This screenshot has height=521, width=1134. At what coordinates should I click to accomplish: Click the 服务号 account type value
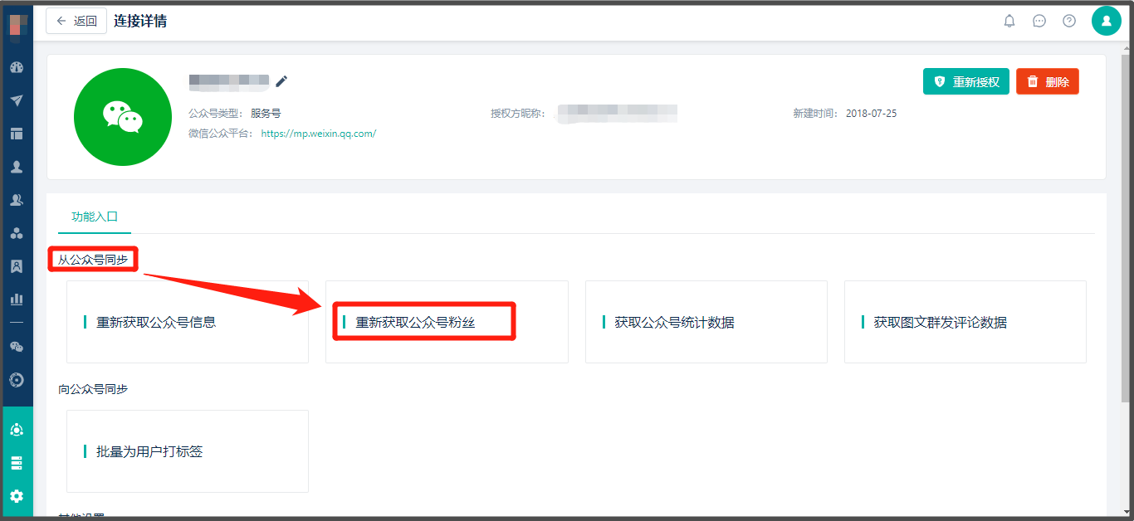tap(266, 114)
